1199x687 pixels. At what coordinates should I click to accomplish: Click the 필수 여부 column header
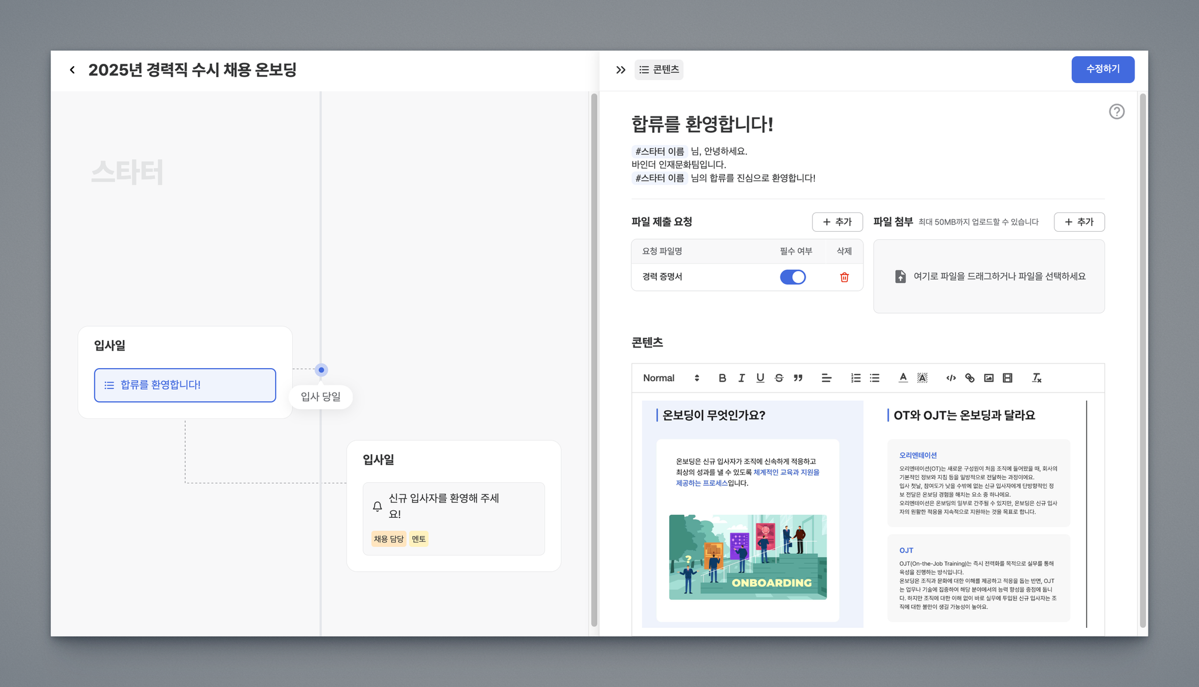point(796,251)
